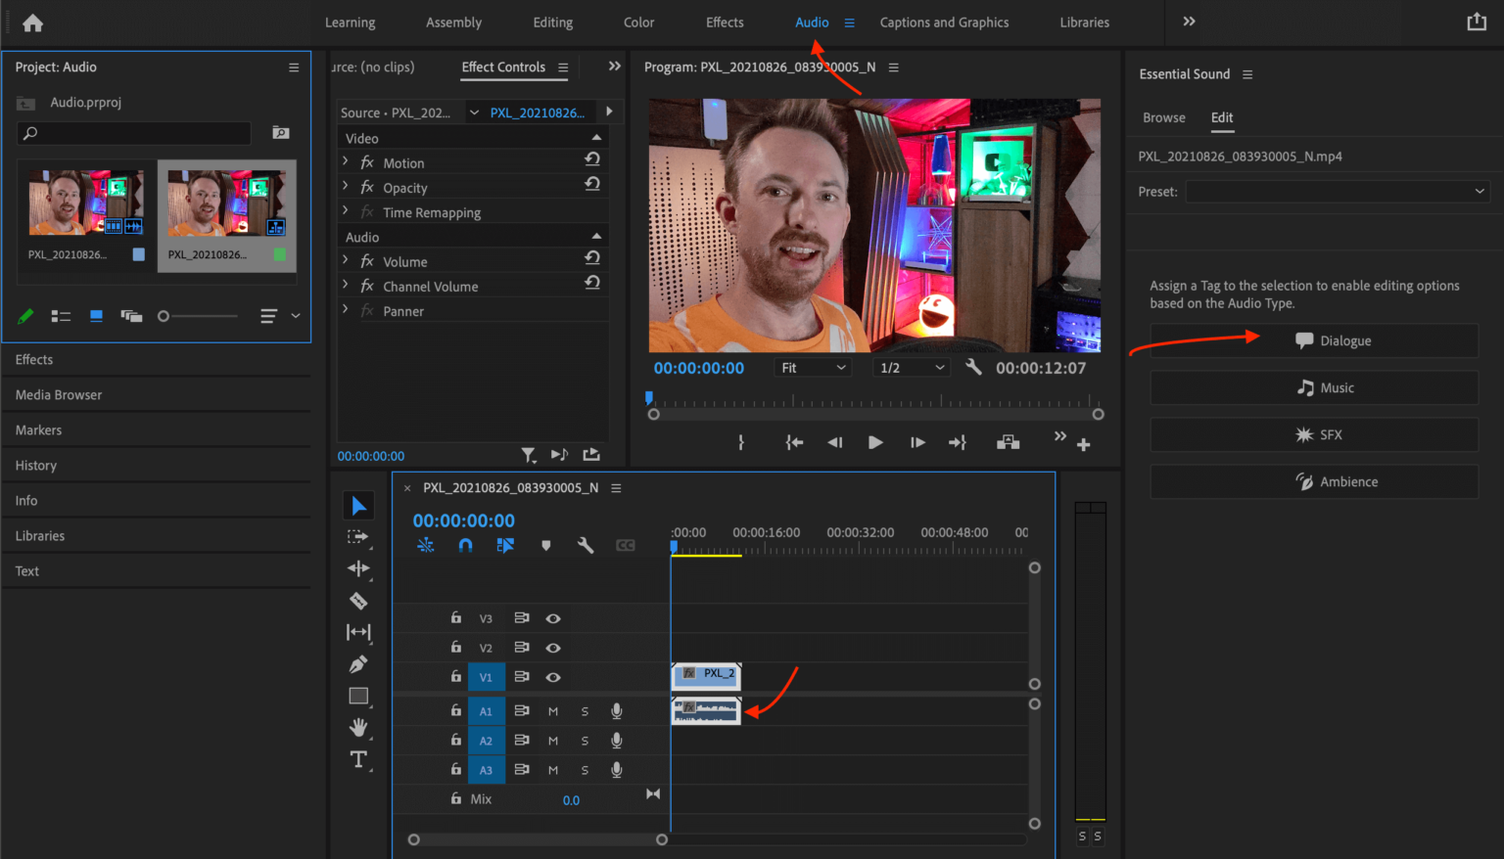
Task: Mute audio track A1
Action: (x=553, y=711)
